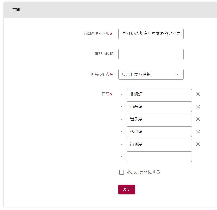The width and height of the screenshot is (217, 210).
Task: Select the 岩手県 answer text box
Action: point(159,119)
